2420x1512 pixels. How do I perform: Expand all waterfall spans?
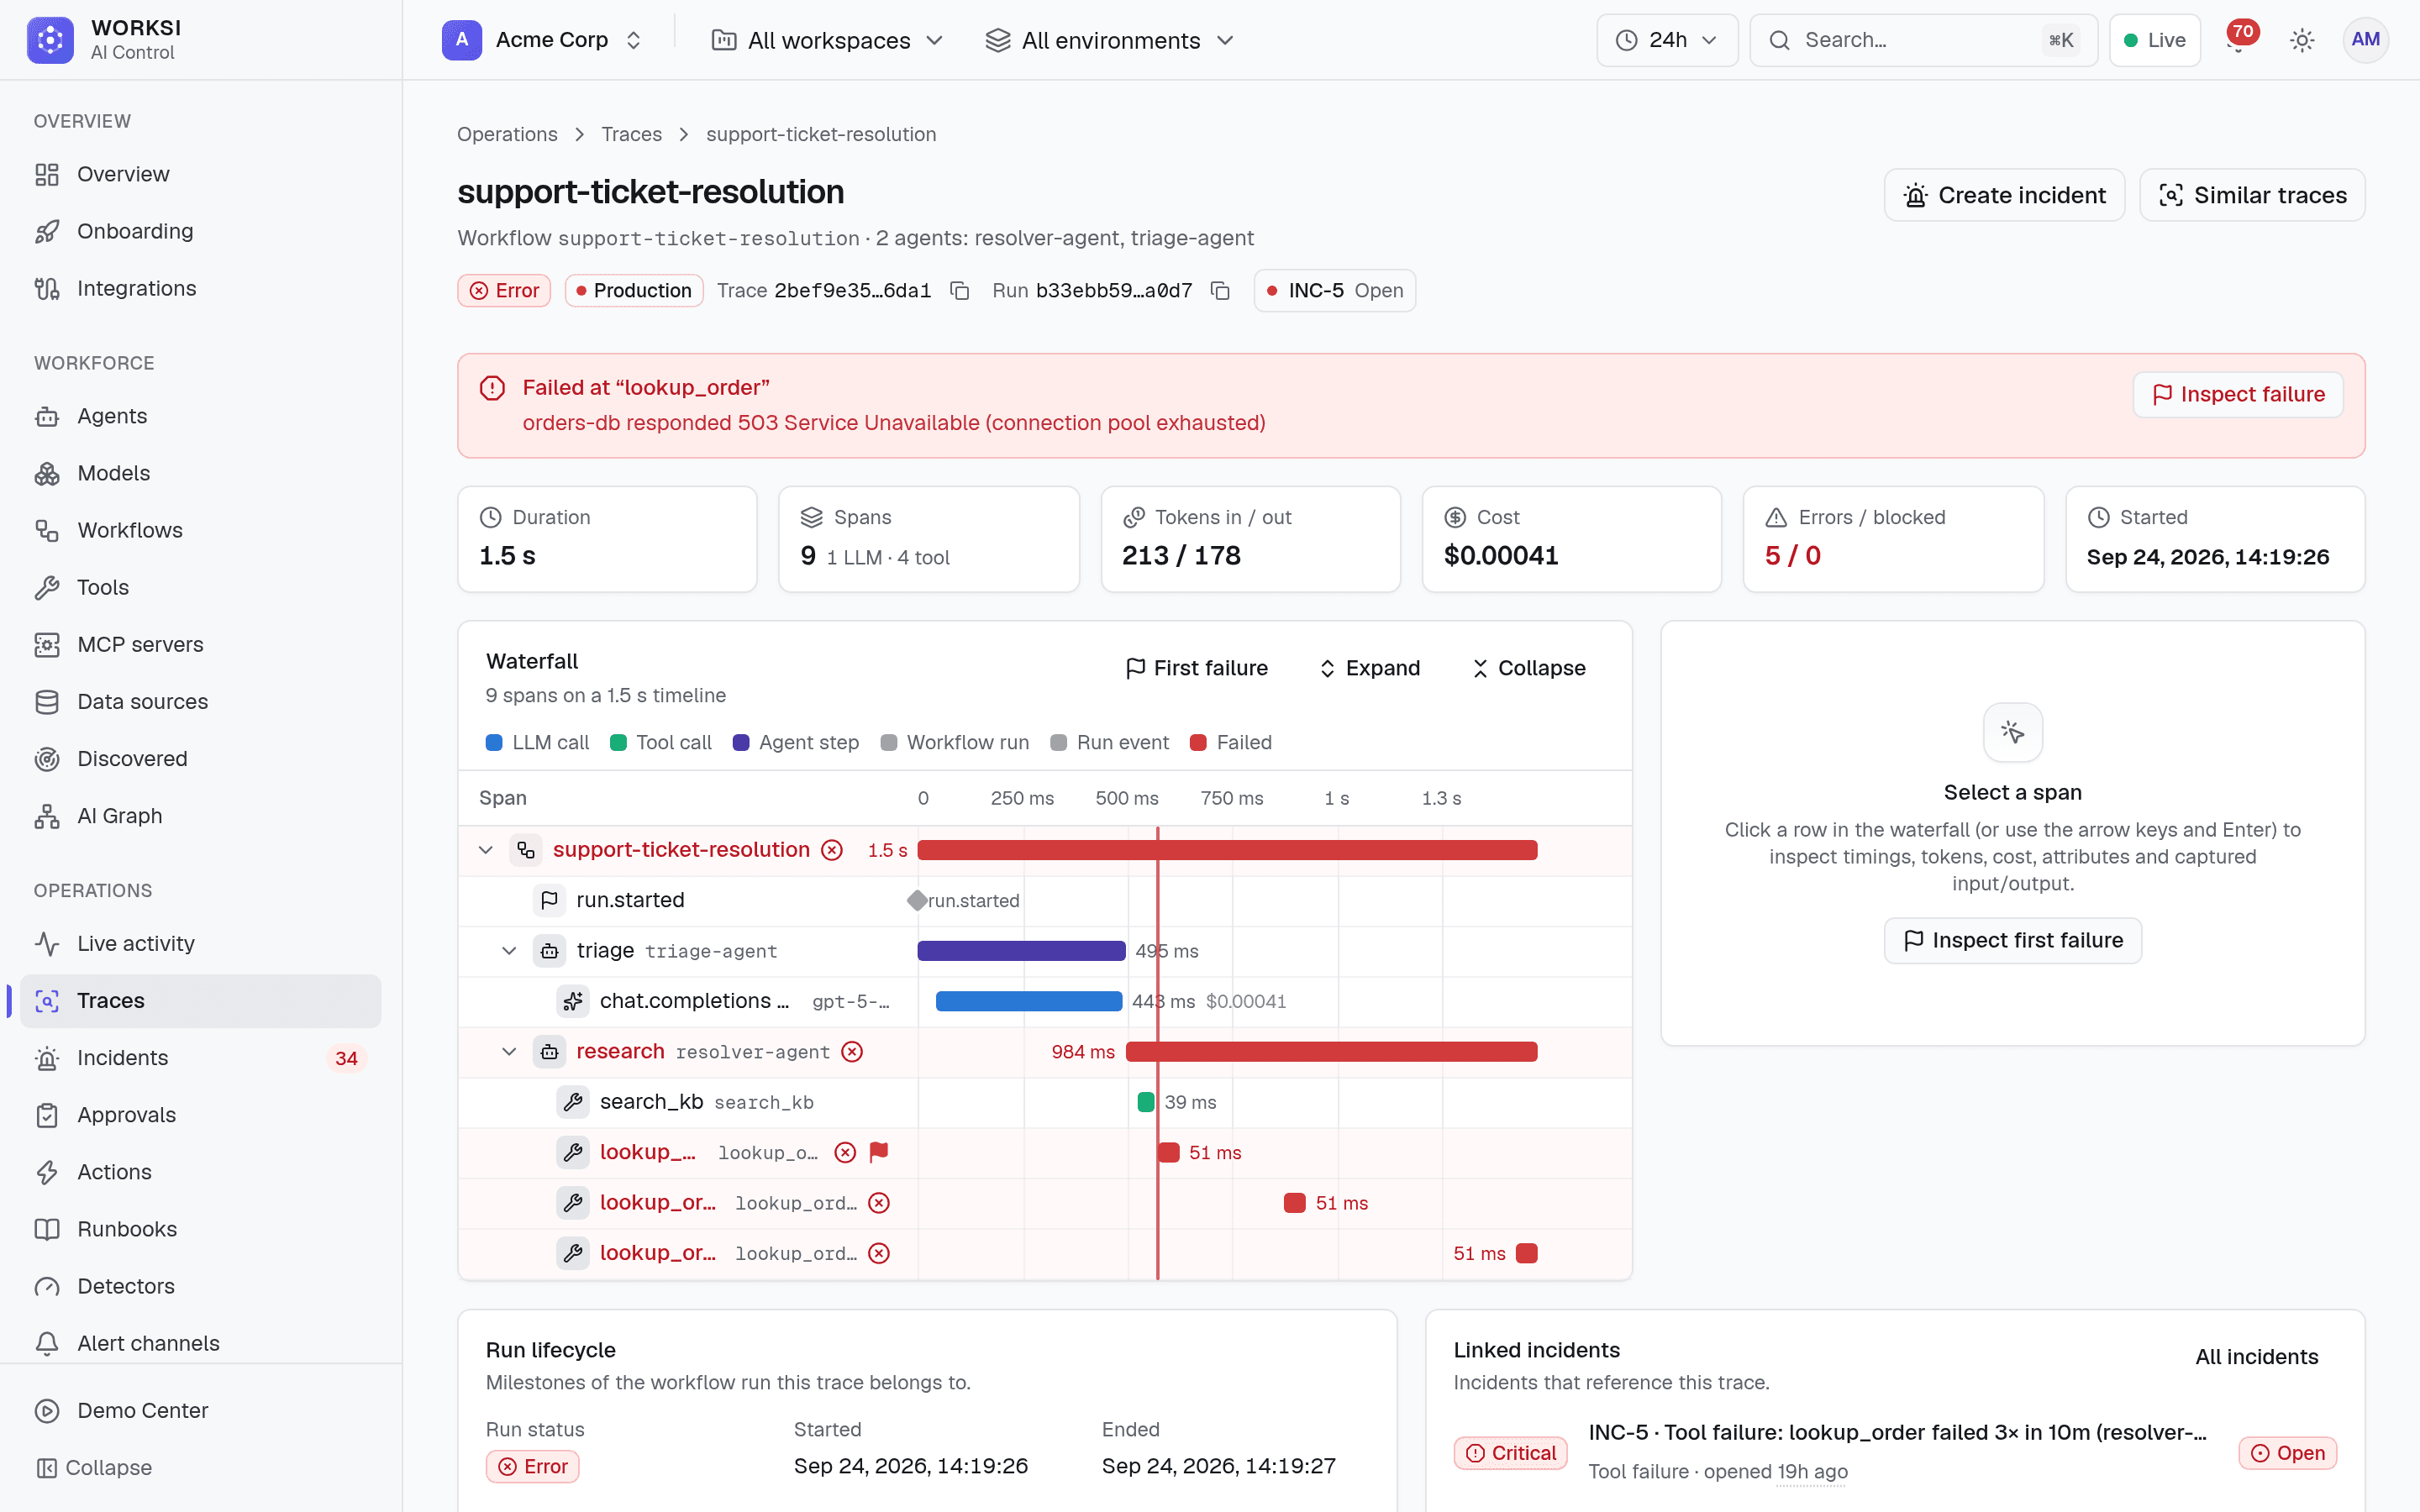[1369, 668]
